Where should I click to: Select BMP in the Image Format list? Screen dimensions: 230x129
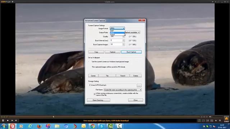[x=117, y=31]
